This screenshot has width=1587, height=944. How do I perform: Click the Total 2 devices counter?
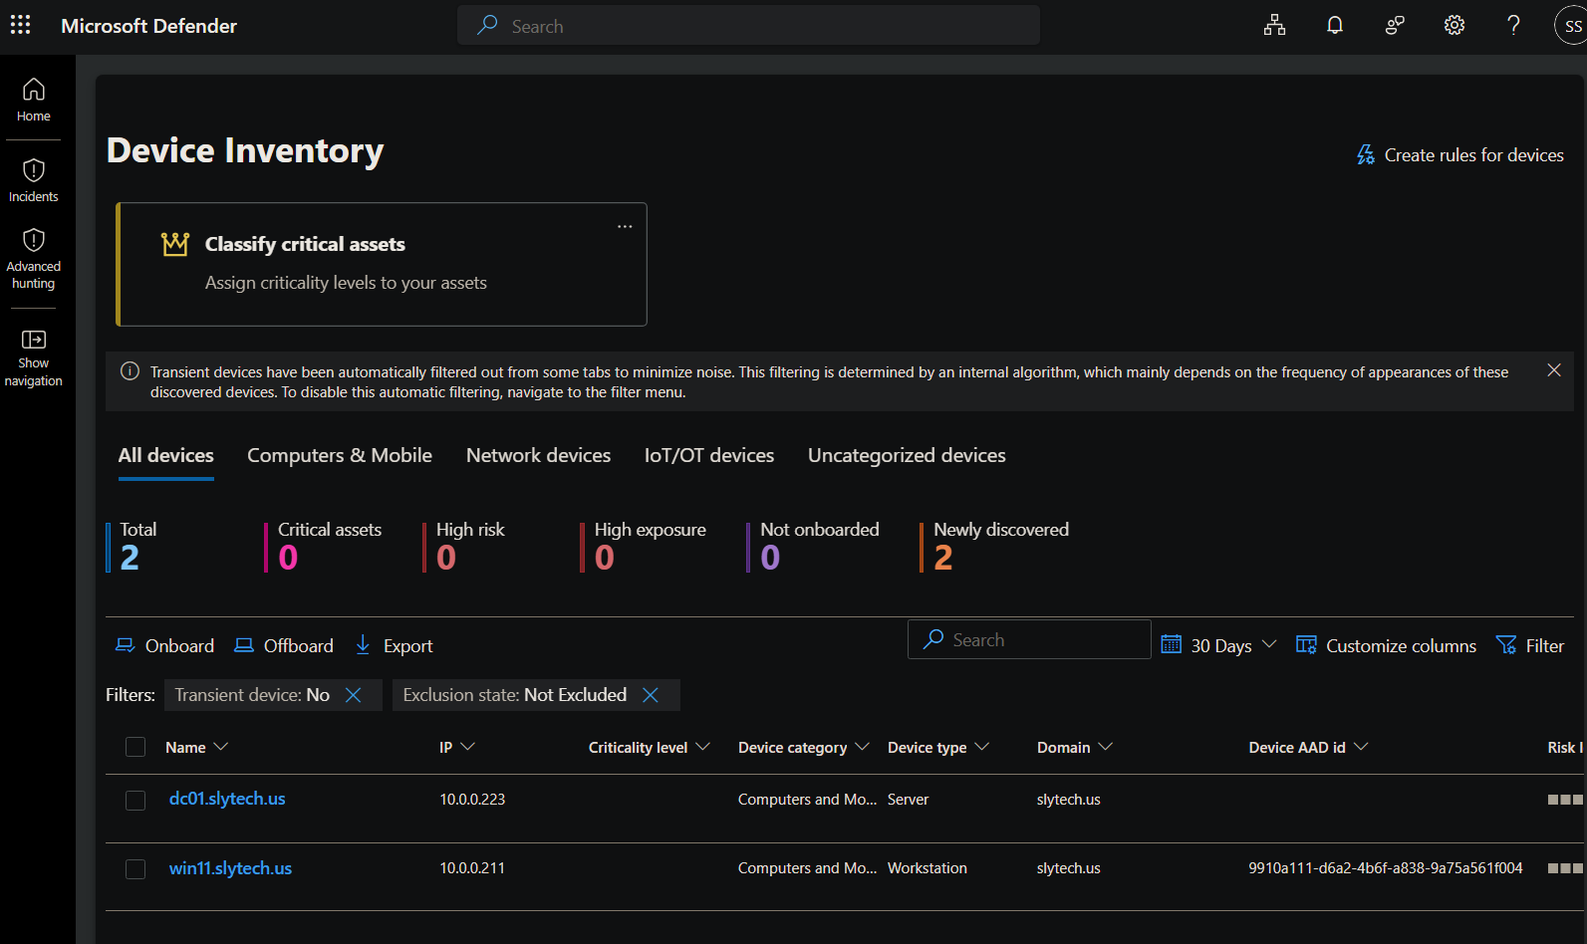pyautogui.click(x=133, y=547)
